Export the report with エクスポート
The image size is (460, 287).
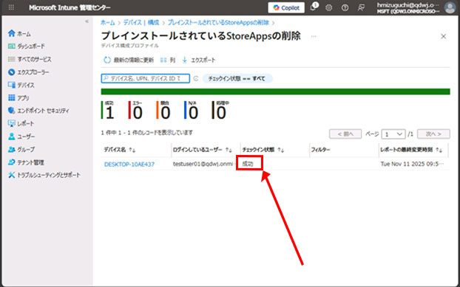(x=199, y=60)
